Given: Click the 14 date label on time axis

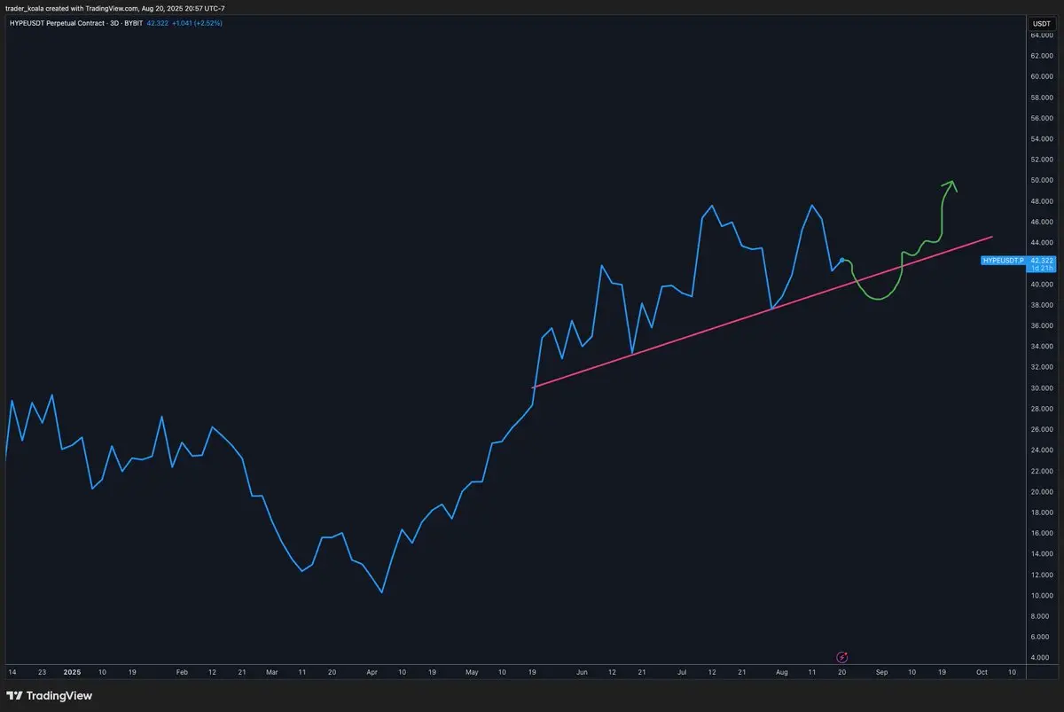Looking at the screenshot, I should [12, 673].
